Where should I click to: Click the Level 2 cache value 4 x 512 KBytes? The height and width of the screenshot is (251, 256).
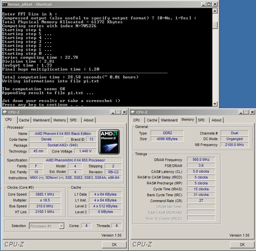(x=105, y=206)
